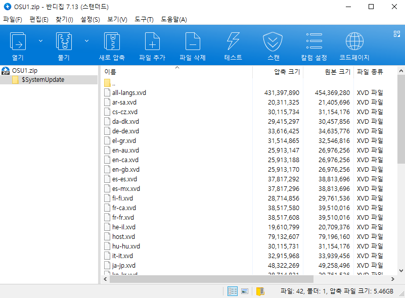Toggle folder tree panel icon in status bar
The image size is (405, 298).
click(260, 291)
